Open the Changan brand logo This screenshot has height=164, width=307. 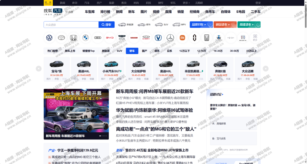[x=158, y=37]
